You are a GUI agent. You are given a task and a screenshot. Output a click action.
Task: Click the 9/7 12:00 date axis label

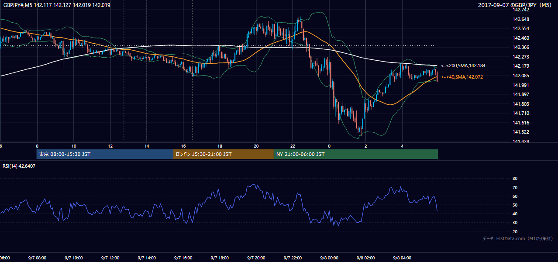[x=110, y=258]
